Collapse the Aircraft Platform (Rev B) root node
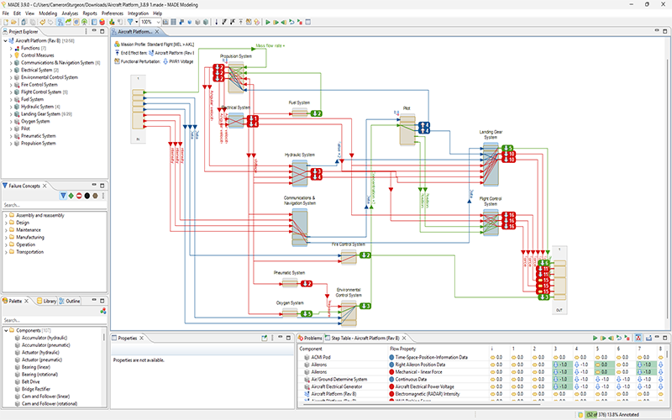 [5, 40]
